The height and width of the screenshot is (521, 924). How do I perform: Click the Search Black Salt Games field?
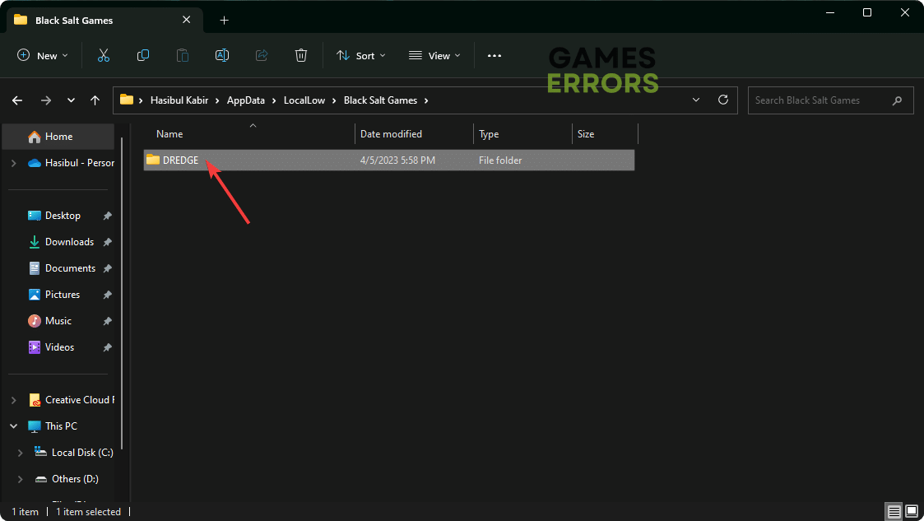point(818,100)
